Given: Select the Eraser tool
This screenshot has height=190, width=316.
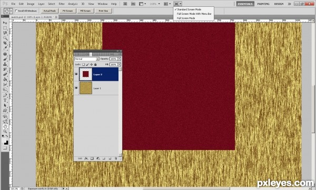Looking at the screenshot, I should click(x=5, y=74).
